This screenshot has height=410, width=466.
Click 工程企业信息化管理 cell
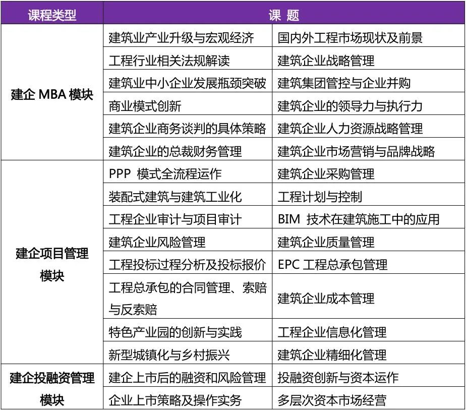369,330
